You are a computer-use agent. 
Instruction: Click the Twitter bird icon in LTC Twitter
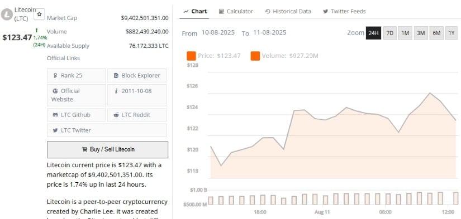[x=55, y=130]
